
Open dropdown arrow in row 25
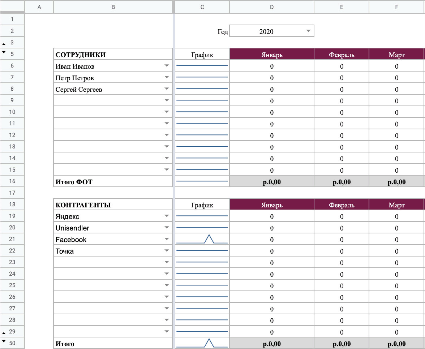pos(167,285)
